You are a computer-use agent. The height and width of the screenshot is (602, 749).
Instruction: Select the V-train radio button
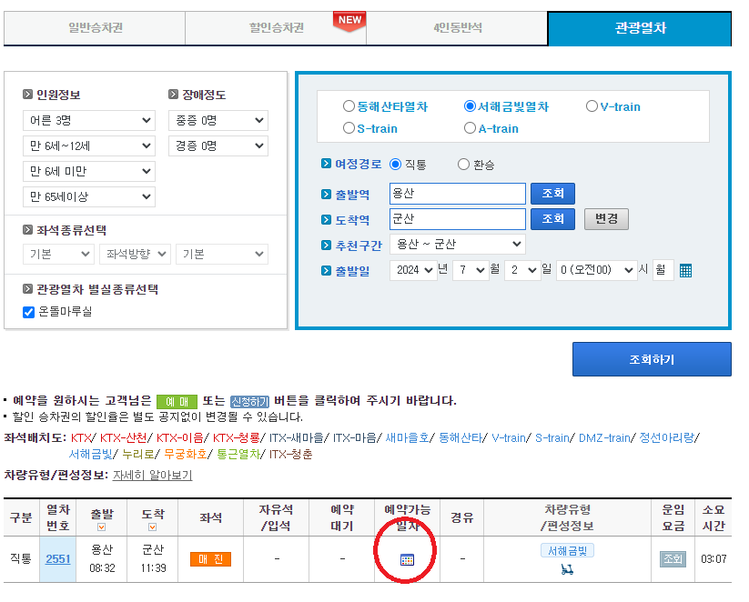point(592,105)
